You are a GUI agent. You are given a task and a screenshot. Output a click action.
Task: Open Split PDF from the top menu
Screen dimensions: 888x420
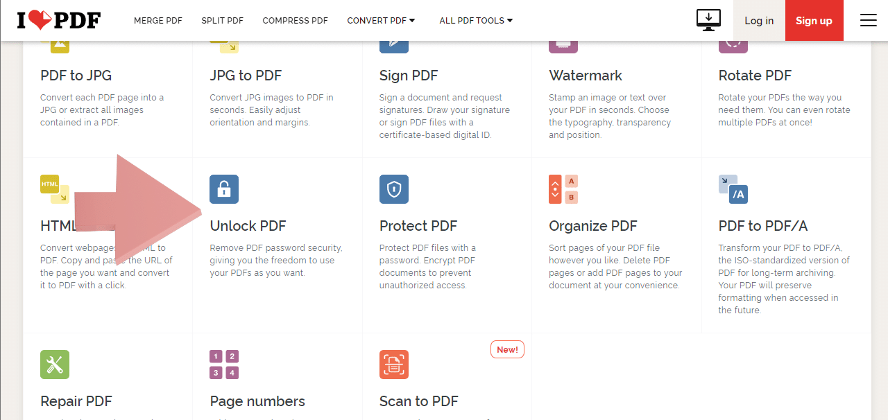223,21
